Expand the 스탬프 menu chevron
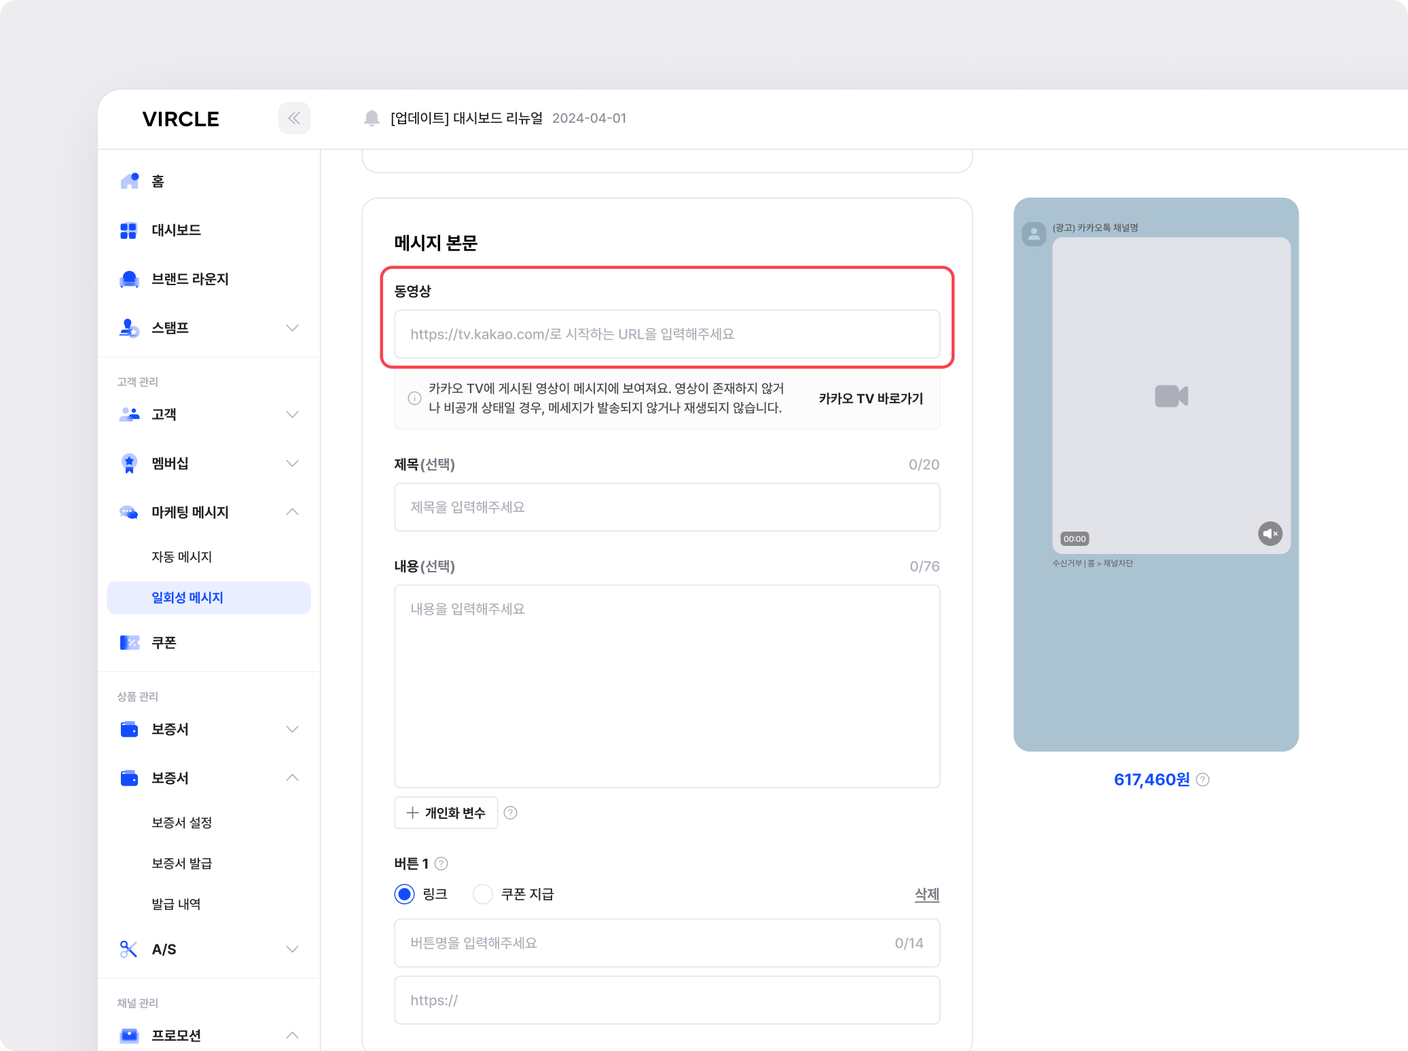The width and height of the screenshot is (1408, 1051). coord(292,328)
